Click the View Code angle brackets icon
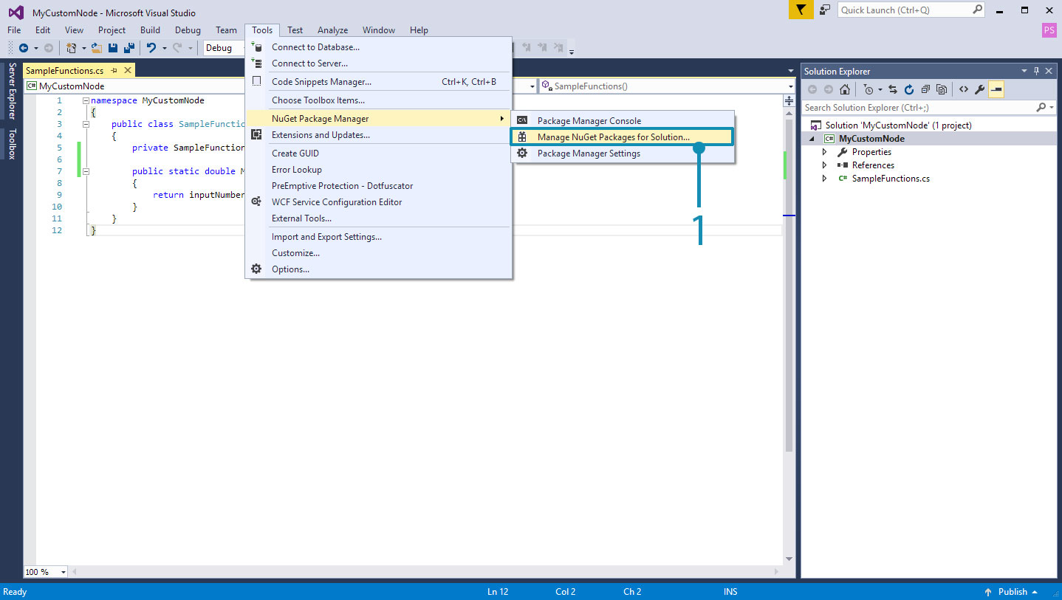The width and height of the screenshot is (1062, 600). (x=964, y=89)
